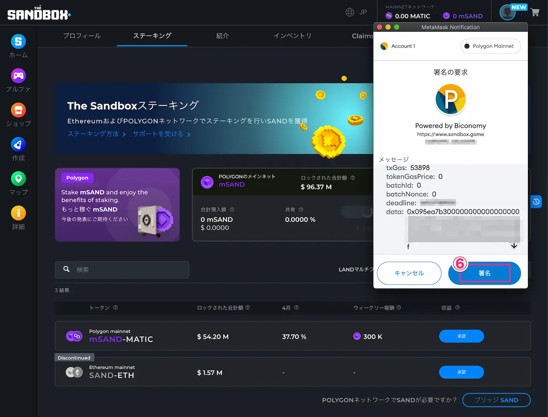The height and width of the screenshot is (417, 548).
Task: Click the mSAND cube icon in Polygon card
Action: pos(207,182)
